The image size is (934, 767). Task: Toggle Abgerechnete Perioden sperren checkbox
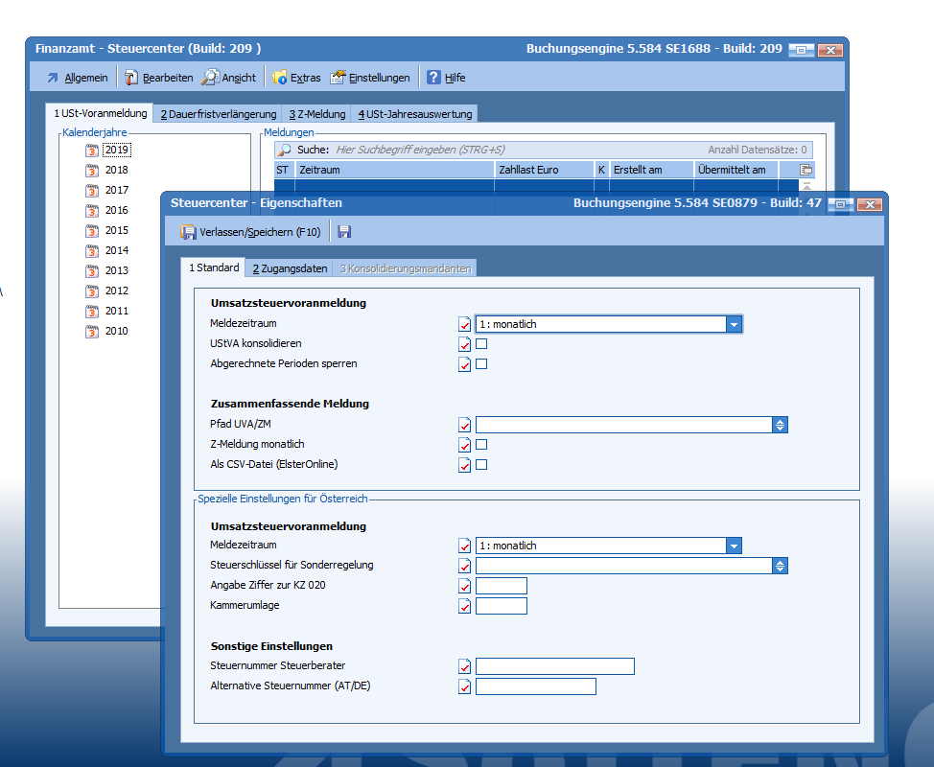pos(481,364)
